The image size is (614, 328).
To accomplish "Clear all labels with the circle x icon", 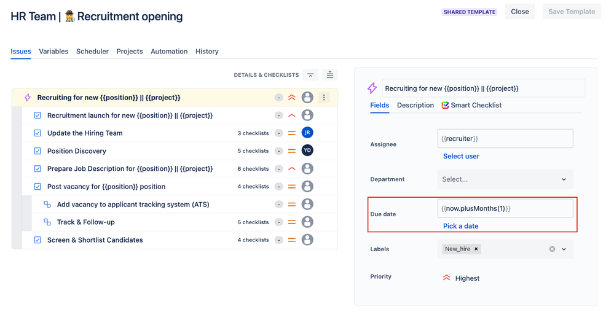I will [x=552, y=249].
